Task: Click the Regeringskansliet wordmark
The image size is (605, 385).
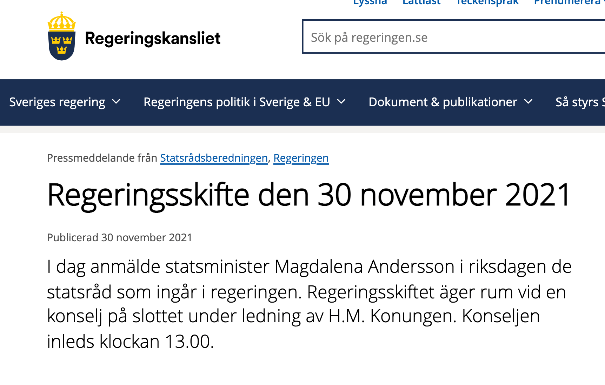Action: pos(153,38)
